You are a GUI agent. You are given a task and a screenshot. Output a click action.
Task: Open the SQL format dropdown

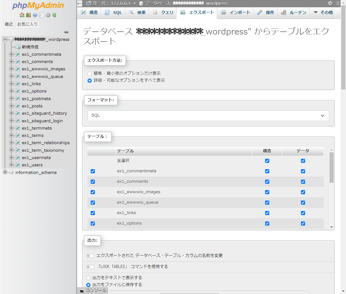click(208, 116)
